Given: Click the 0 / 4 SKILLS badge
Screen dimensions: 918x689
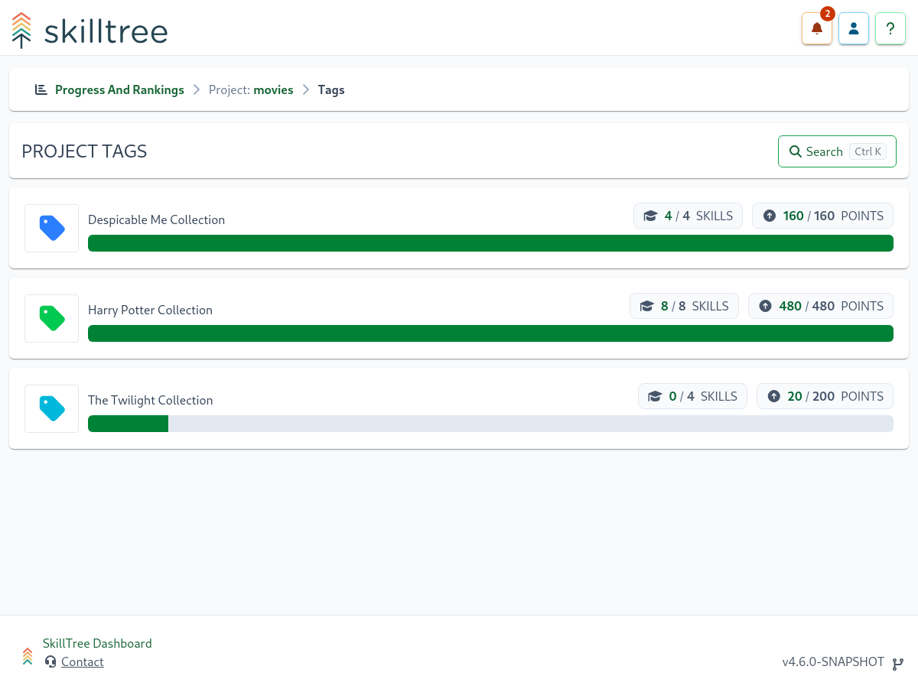Looking at the screenshot, I should pos(692,396).
